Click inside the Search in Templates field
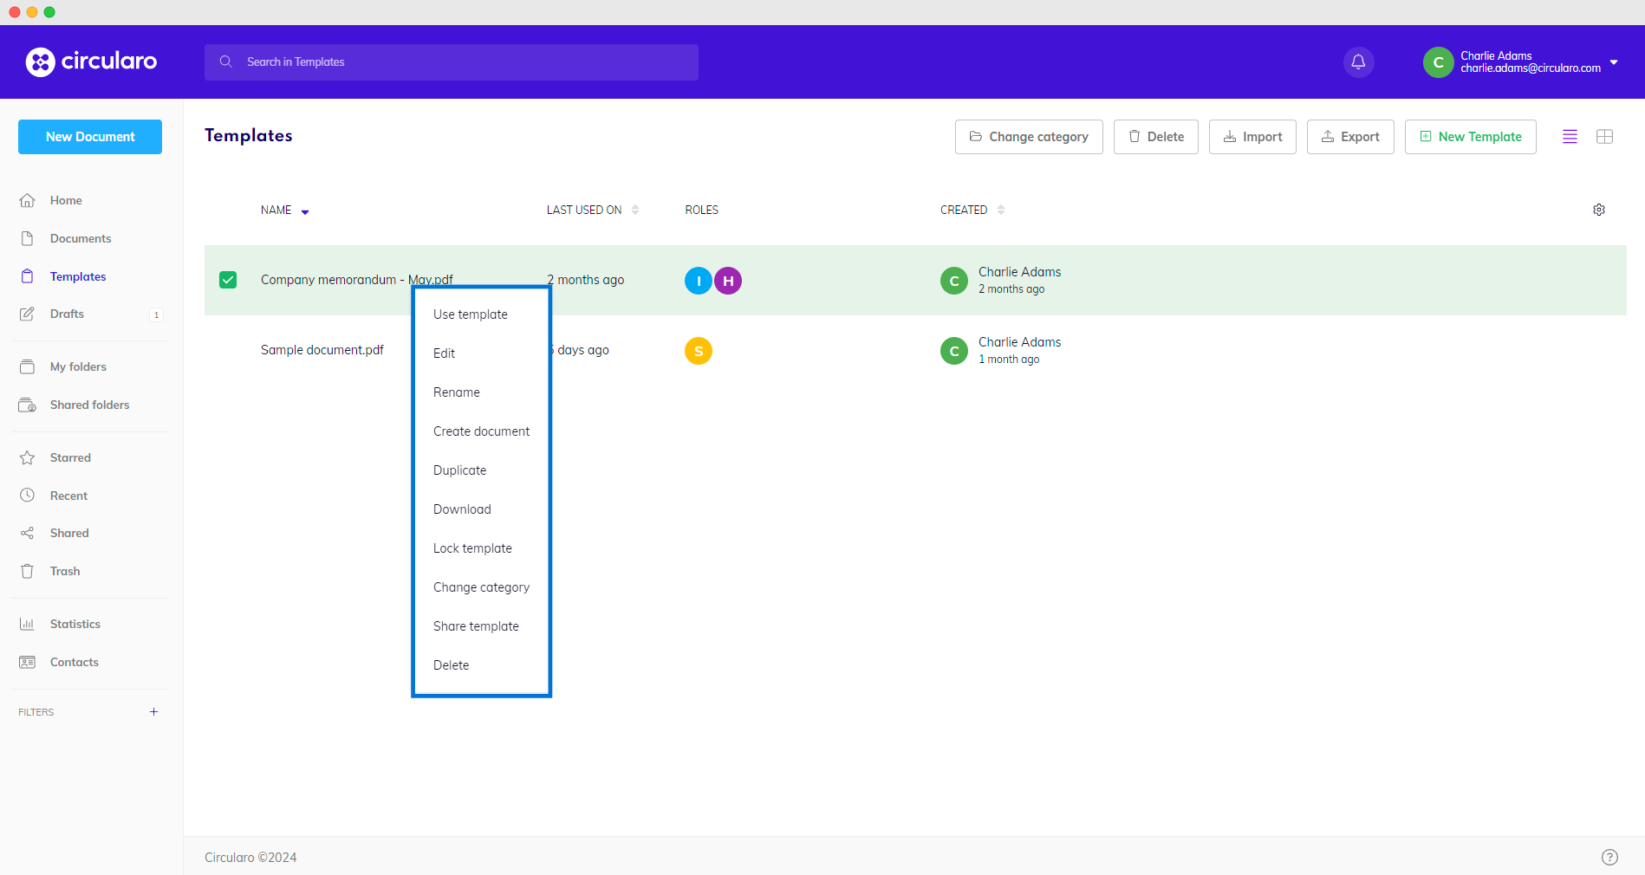 coord(451,62)
